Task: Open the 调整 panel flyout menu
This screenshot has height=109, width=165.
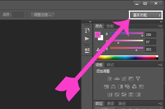Action: point(160,65)
